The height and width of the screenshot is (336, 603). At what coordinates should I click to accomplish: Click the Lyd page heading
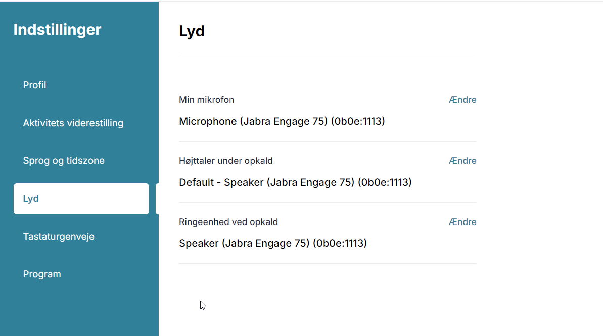192,31
